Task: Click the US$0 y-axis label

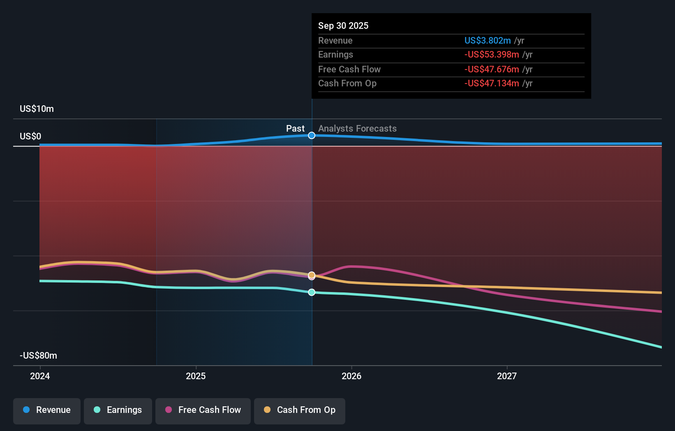Action: tap(30, 136)
